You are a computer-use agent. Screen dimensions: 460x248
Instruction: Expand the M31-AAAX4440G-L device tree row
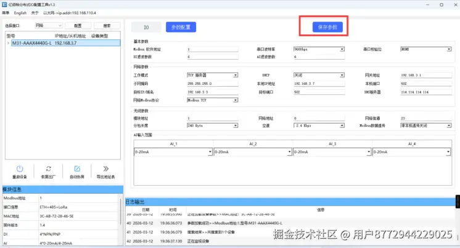click(8, 43)
